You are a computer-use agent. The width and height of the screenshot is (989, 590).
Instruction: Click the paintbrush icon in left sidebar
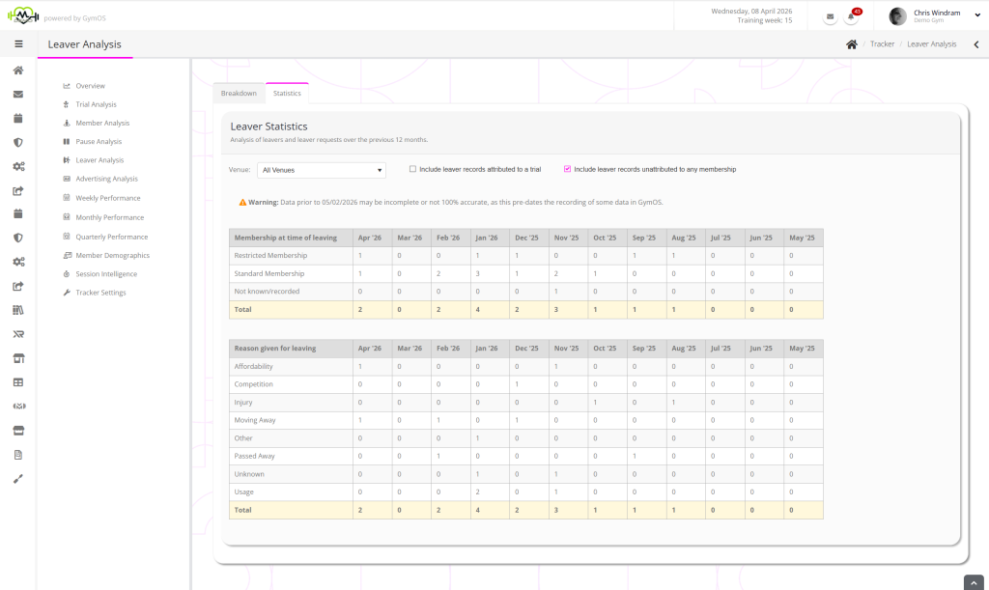click(17, 478)
